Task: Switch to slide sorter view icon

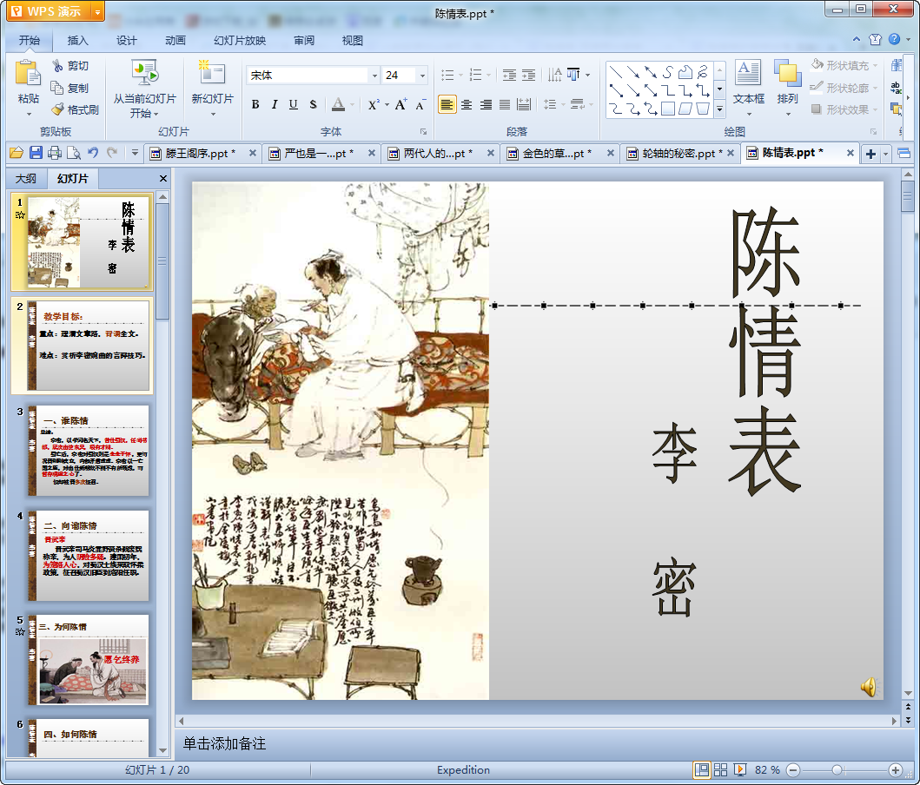Action: (720, 770)
